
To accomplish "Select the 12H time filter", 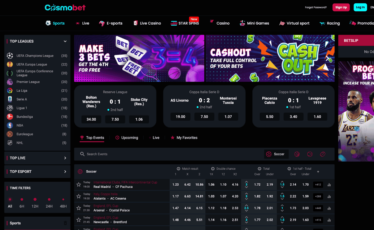I will click(x=35, y=203).
